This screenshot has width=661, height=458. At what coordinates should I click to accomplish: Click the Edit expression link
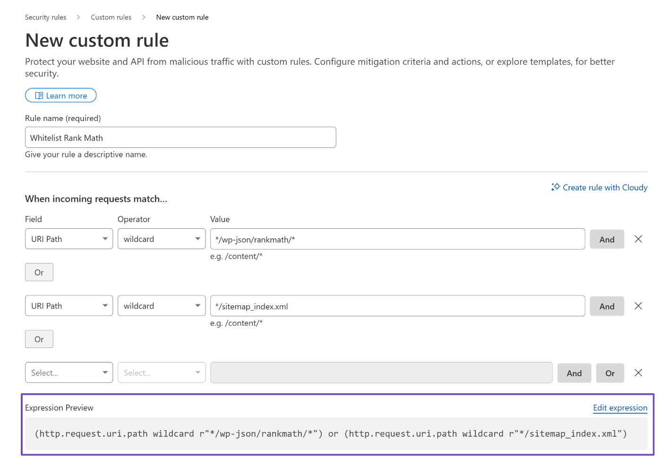tap(620, 408)
